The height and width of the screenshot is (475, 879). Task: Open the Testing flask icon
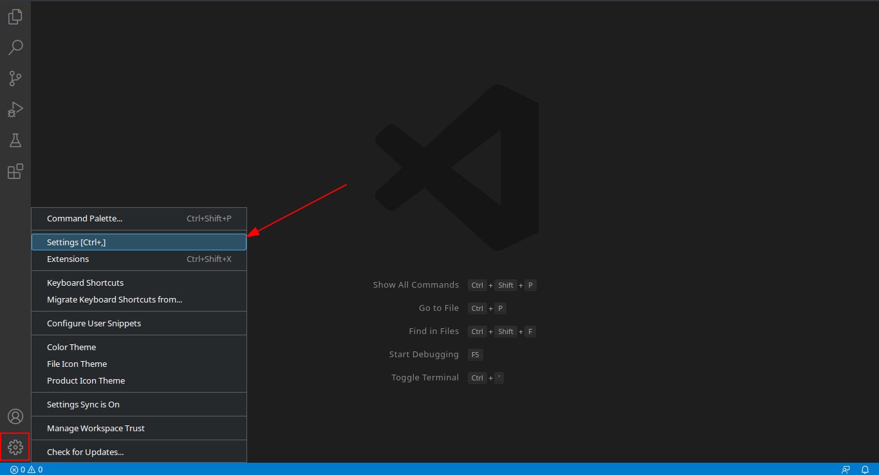pyautogui.click(x=15, y=140)
